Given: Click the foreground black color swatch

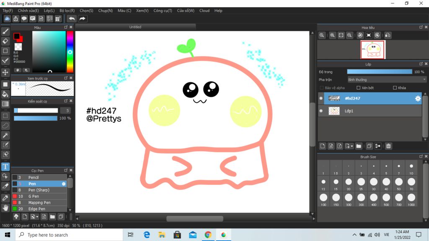Looking at the screenshot, I should (x=17, y=36).
